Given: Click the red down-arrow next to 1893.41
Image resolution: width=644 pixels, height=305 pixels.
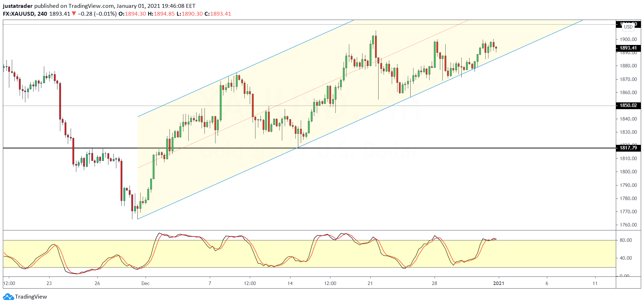Looking at the screenshot, I should [x=74, y=14].
